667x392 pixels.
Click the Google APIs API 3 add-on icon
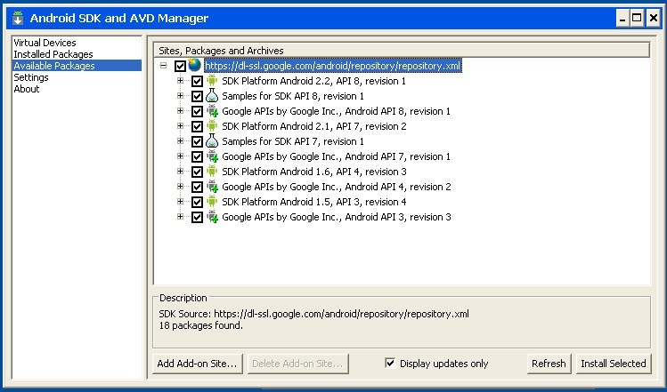point(212,217)
